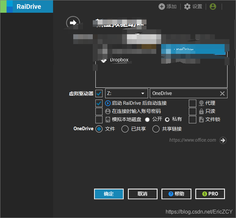The image size is (236, 218).
Task: Select the Shared link (共享链接) radio button
Action: point(156,129)
